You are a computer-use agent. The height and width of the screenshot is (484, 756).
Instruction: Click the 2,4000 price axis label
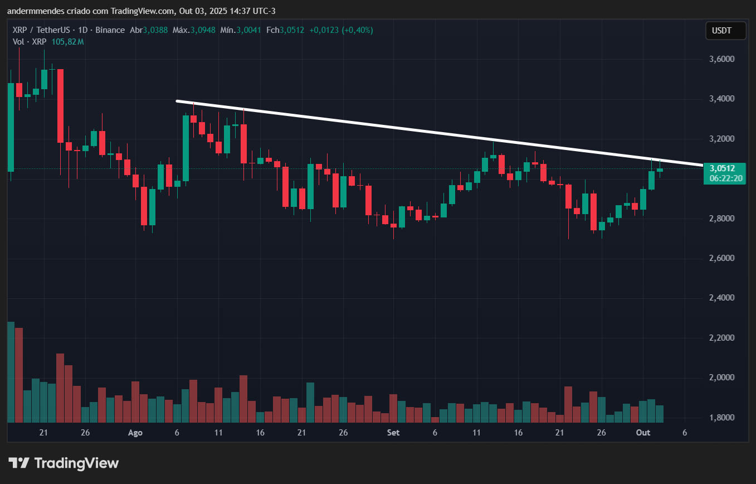pyautogui.click(x=722, y=298)
